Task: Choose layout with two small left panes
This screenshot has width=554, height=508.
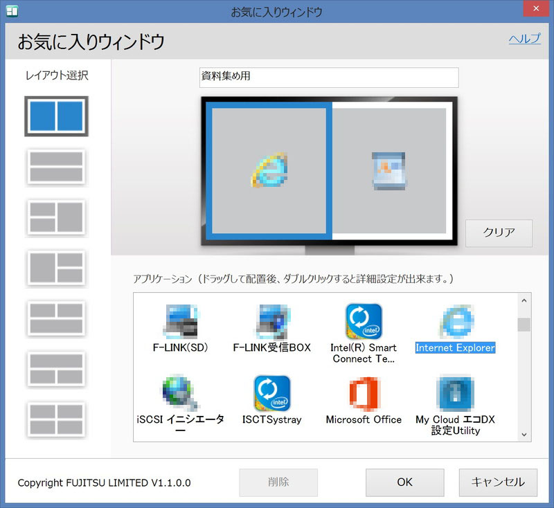Action: [56, 217]
